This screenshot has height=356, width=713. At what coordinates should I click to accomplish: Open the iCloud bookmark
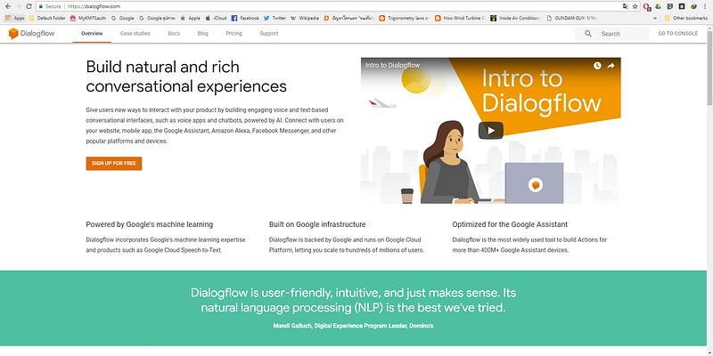click(216, 18)
